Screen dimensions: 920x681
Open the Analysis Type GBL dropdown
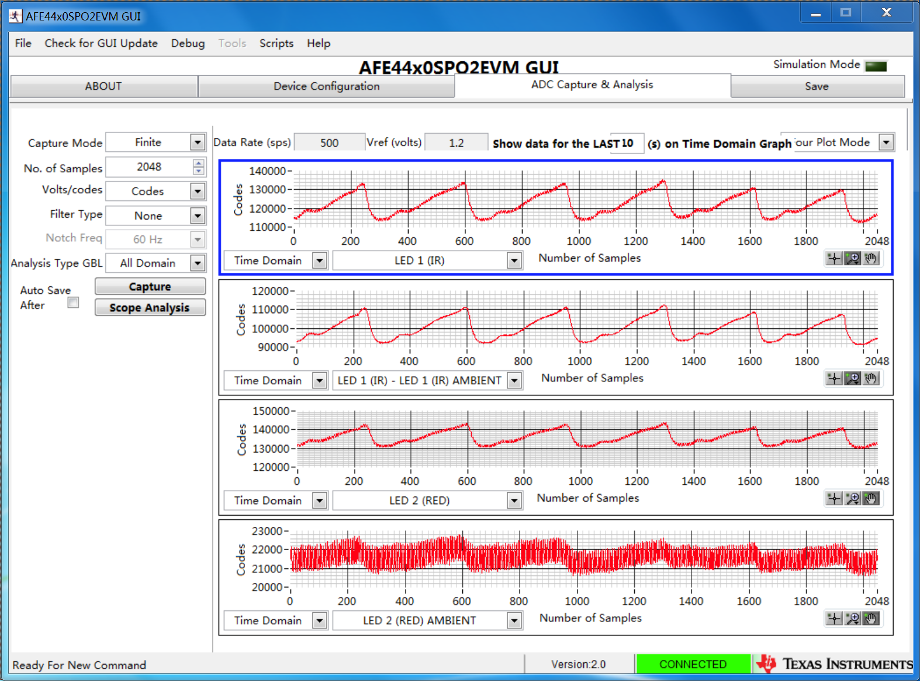(x=198, y=263)
